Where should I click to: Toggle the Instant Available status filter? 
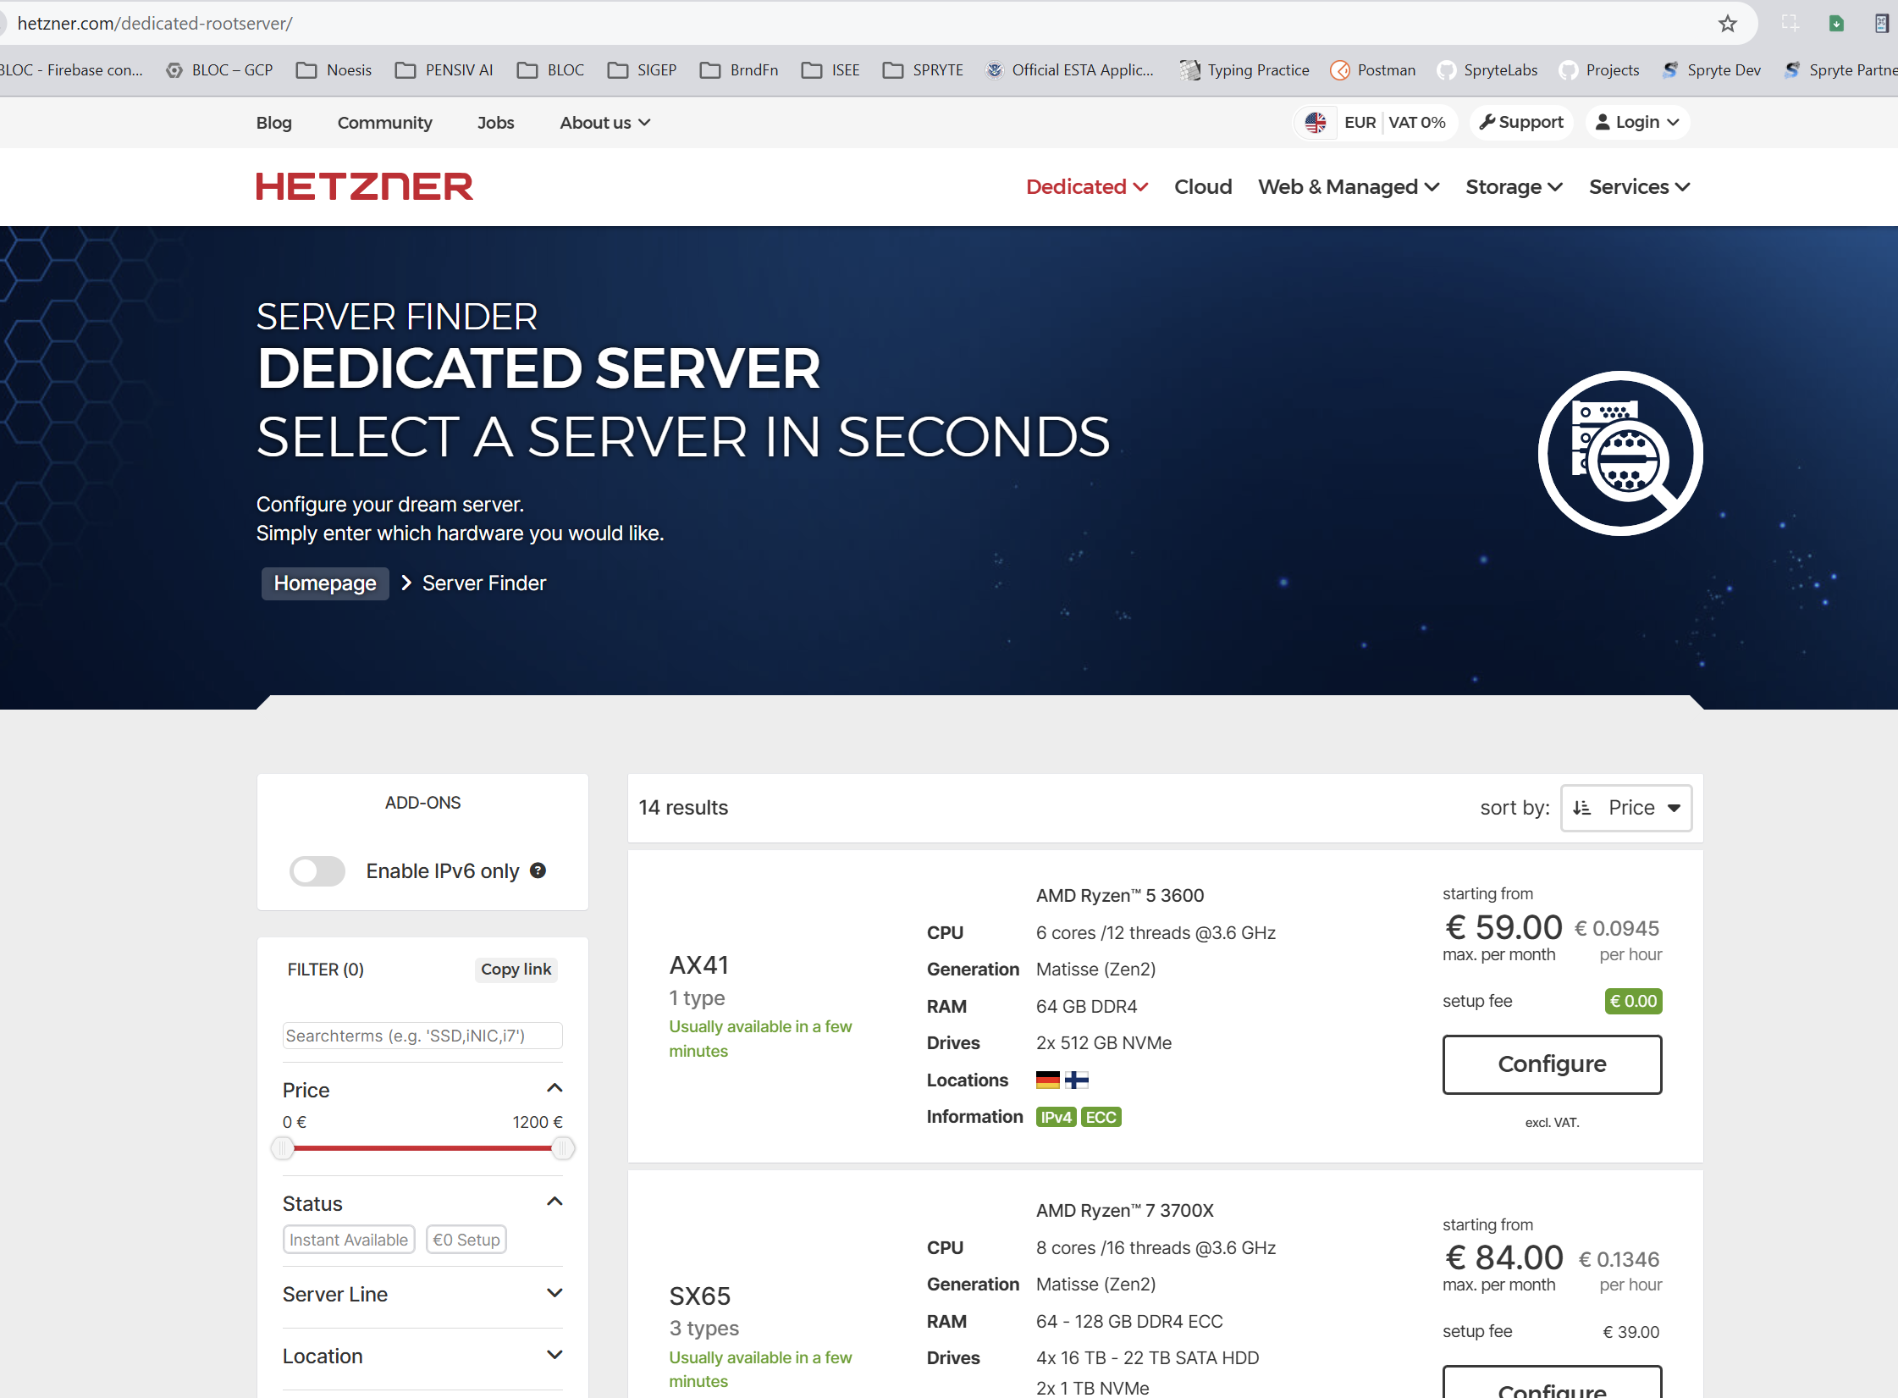point(349,1240)
